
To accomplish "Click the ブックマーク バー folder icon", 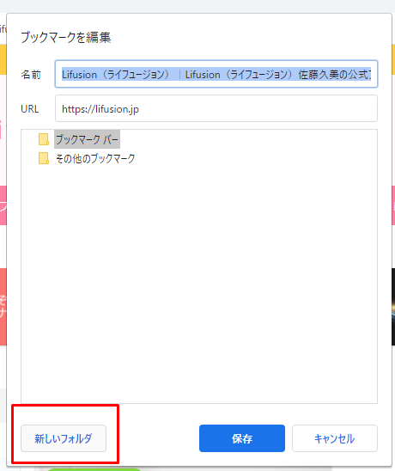I will (x=44, y=139).
